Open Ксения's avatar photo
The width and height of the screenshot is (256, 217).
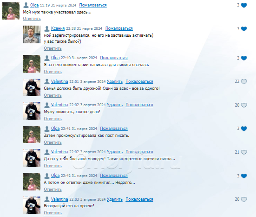pyautogui.click(x=32, y=34)
